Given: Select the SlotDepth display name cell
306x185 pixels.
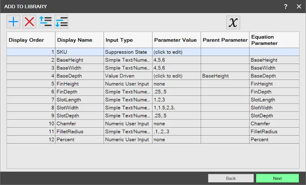Looking at the screenshot, I should [80, 116].
